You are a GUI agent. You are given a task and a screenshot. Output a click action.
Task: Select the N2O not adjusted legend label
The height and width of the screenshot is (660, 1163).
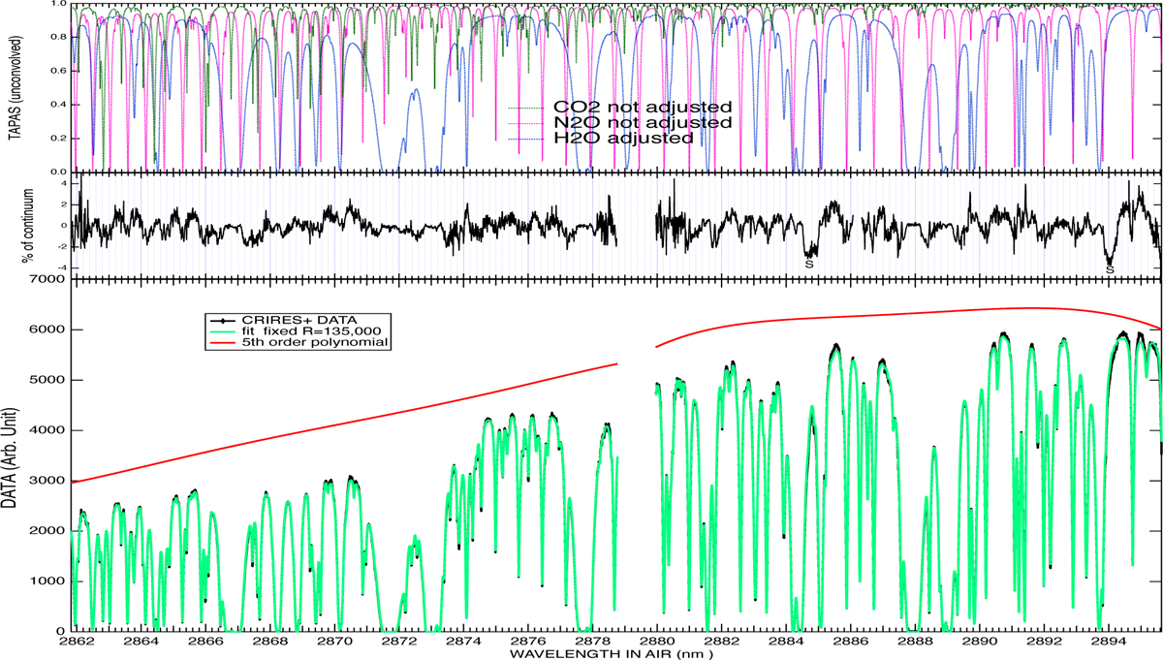641,123
